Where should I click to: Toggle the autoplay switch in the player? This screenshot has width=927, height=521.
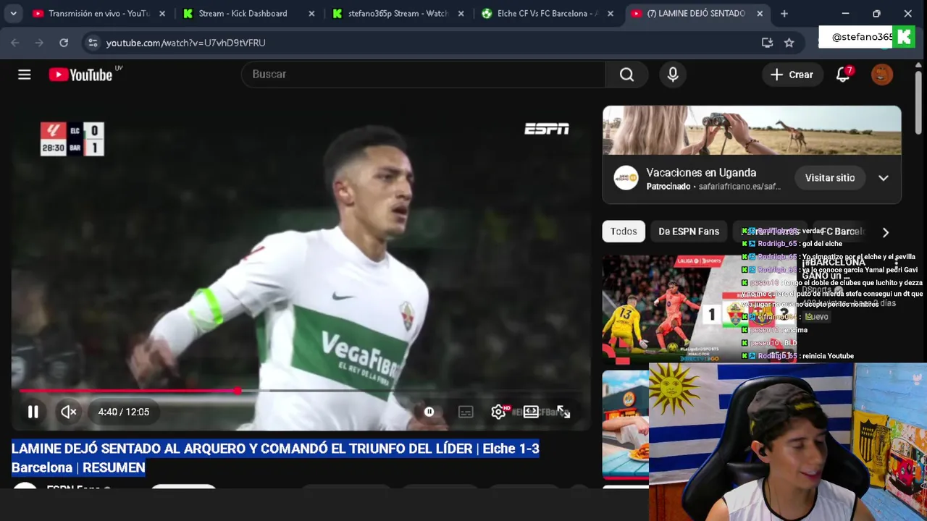(x=429, y=412)
